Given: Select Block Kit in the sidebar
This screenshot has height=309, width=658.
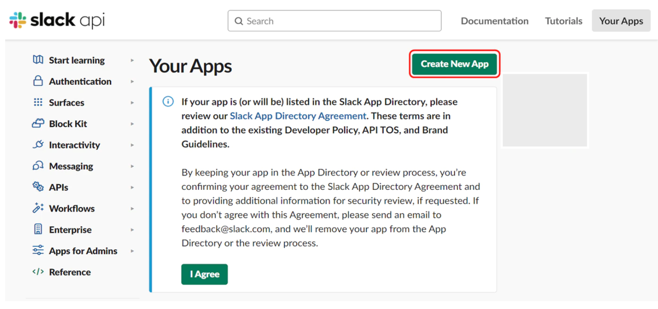Looking at the screenshot, I should point(68,123).
